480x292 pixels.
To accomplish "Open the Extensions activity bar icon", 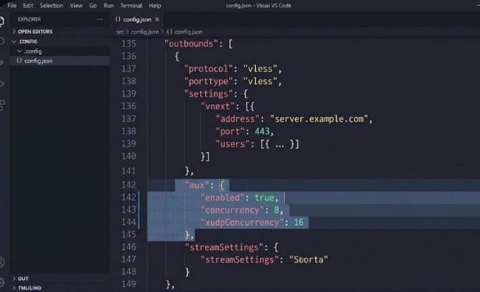I will coord(2,105).
